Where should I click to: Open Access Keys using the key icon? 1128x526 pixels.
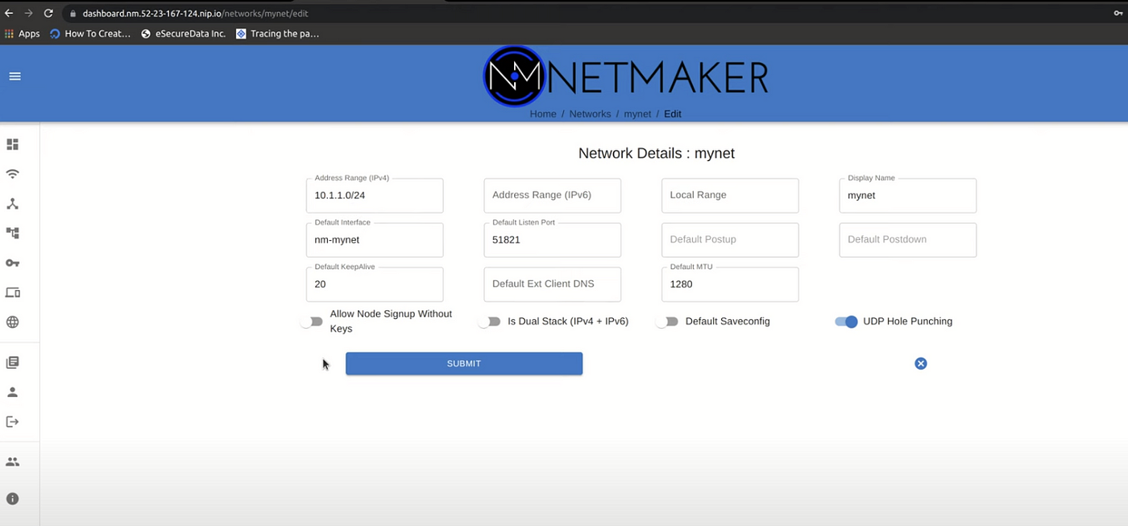tap(12, 263)
